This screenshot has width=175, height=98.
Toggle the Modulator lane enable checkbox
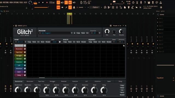(x=25, y=49)
